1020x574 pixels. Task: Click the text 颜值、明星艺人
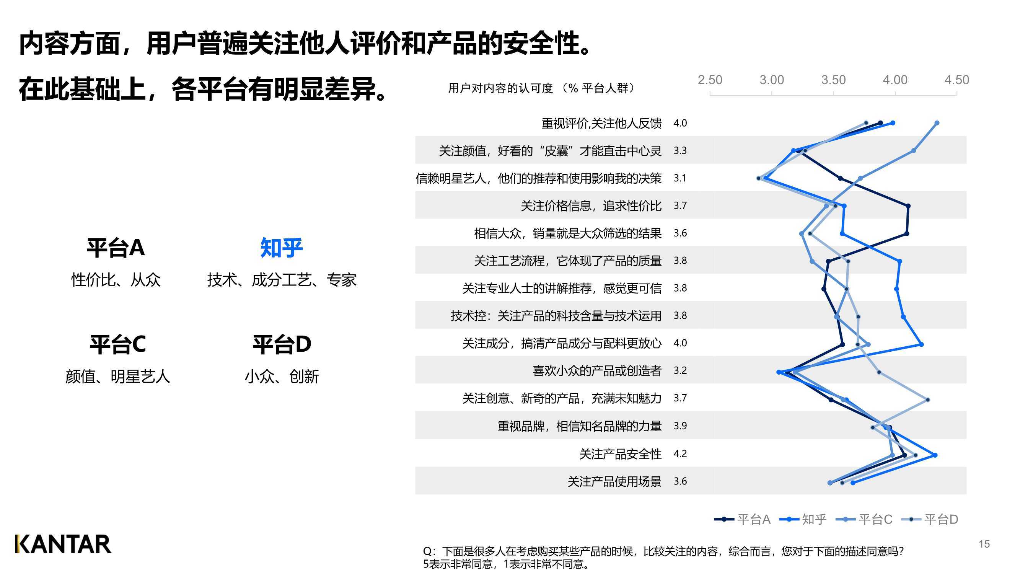(x=117, y=376)
